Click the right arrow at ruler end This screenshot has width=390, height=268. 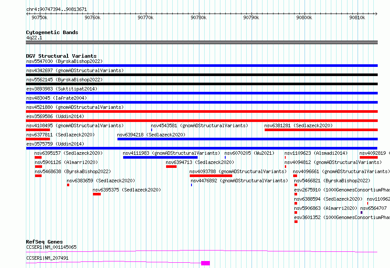(376, 14)
